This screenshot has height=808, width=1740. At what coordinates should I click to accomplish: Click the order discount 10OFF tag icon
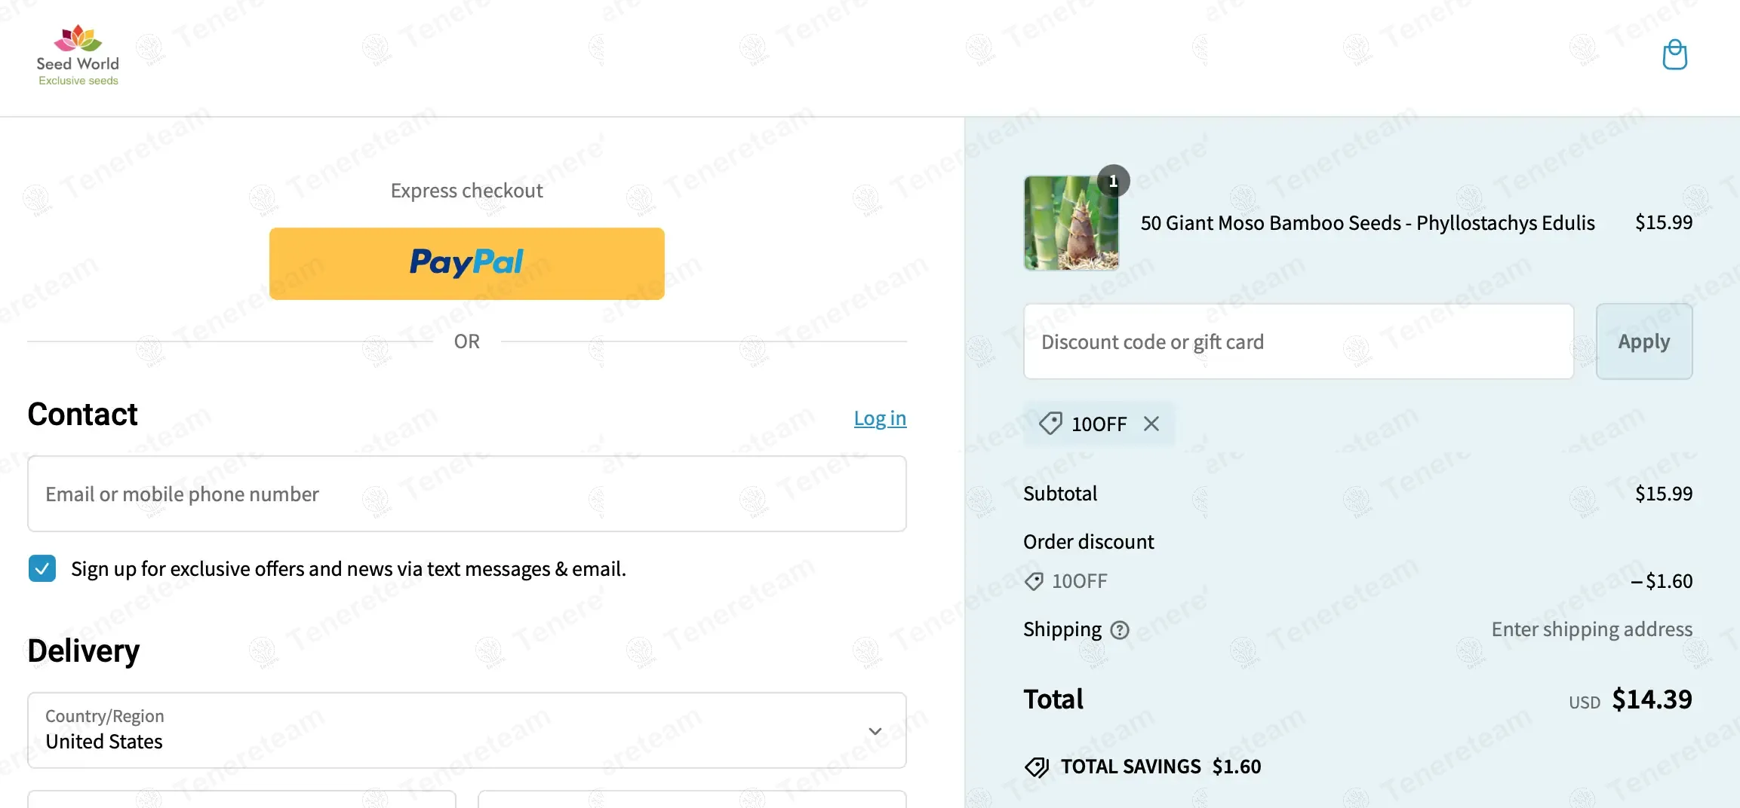tap(1034, 581)
